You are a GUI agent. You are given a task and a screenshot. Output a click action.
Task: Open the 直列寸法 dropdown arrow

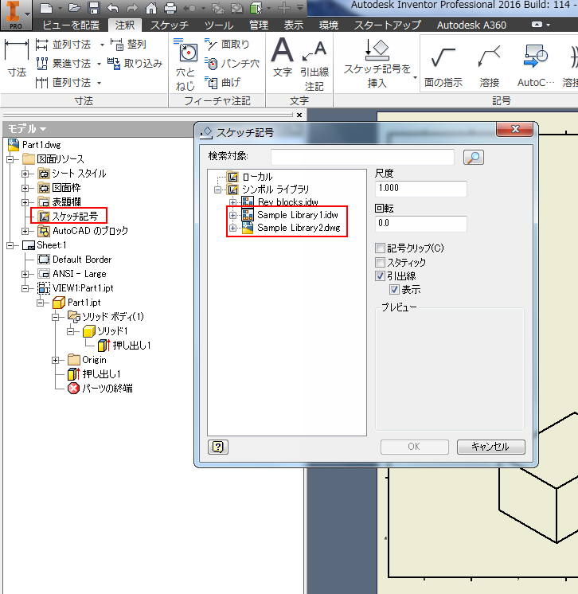click(99, 83)
